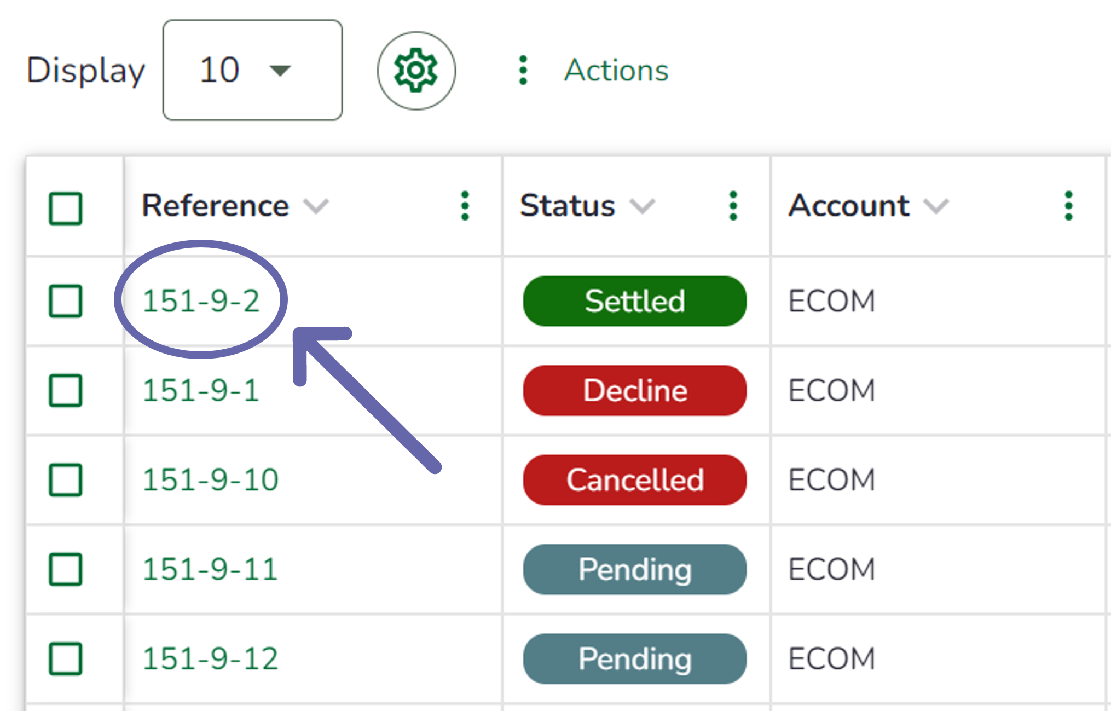Open the Status column options menu

733,206
